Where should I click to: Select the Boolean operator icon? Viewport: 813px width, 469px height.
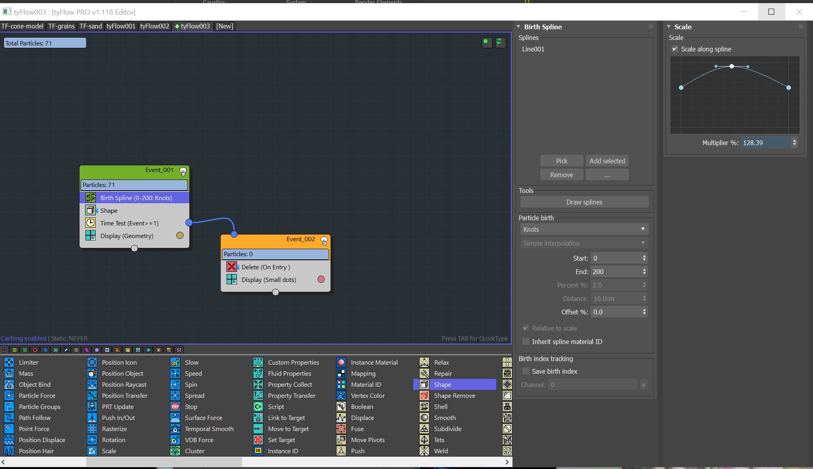click(x=341, y=407)
